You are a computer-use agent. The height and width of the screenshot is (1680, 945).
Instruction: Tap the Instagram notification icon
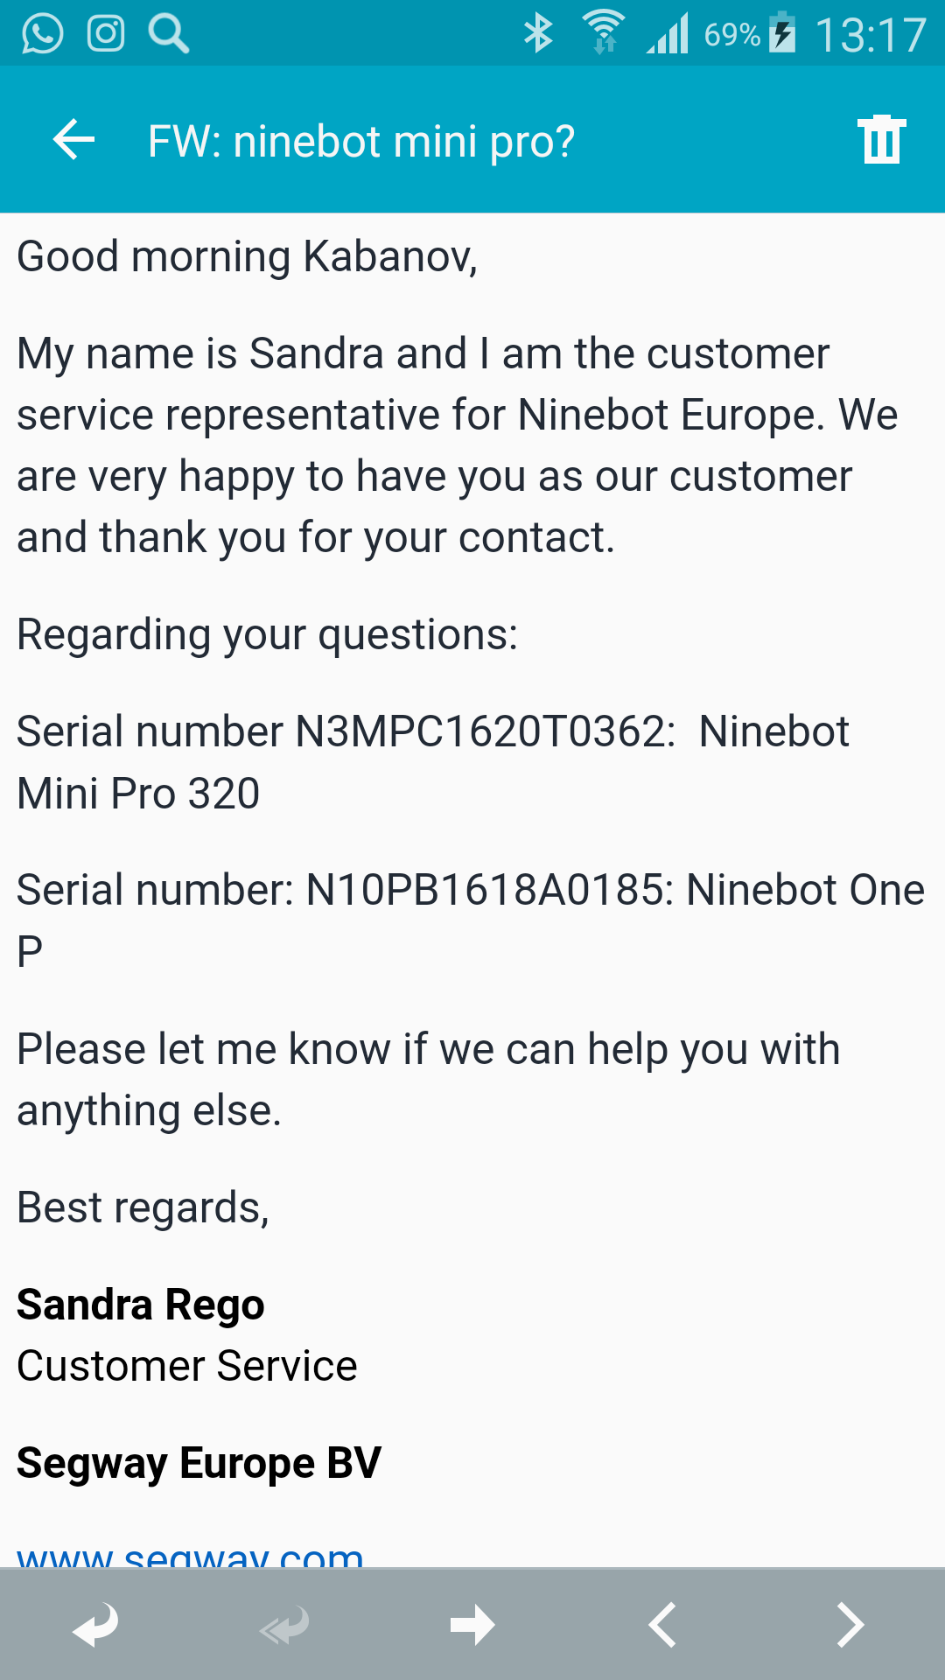coord(106,34)
